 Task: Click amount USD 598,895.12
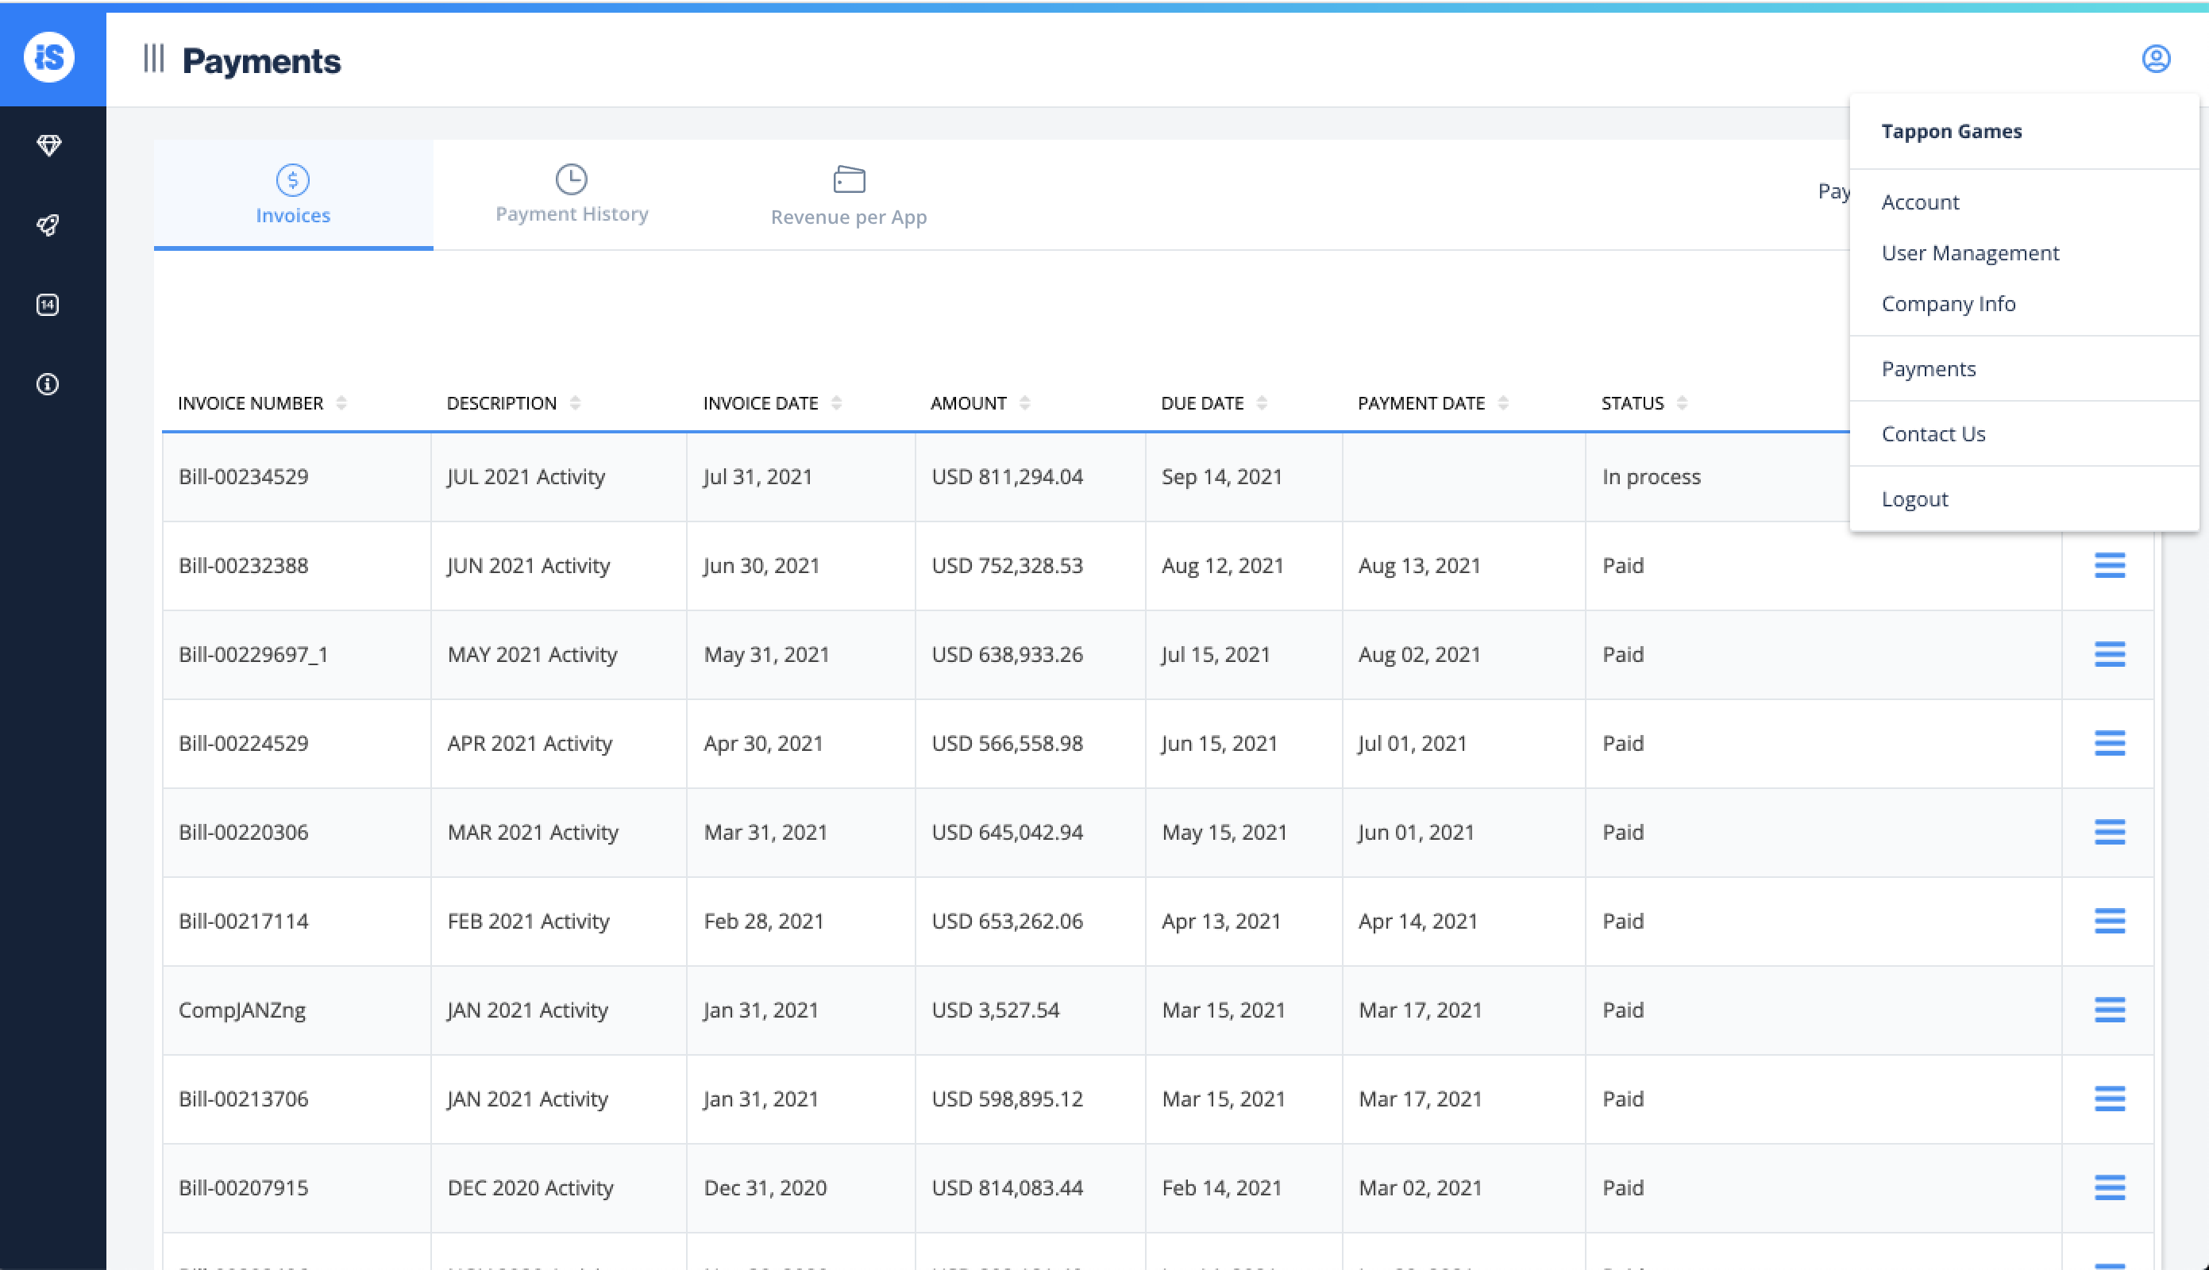point(1007,1099)
